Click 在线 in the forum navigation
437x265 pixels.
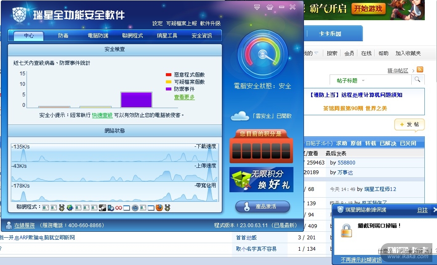click(x=366, y=53)
